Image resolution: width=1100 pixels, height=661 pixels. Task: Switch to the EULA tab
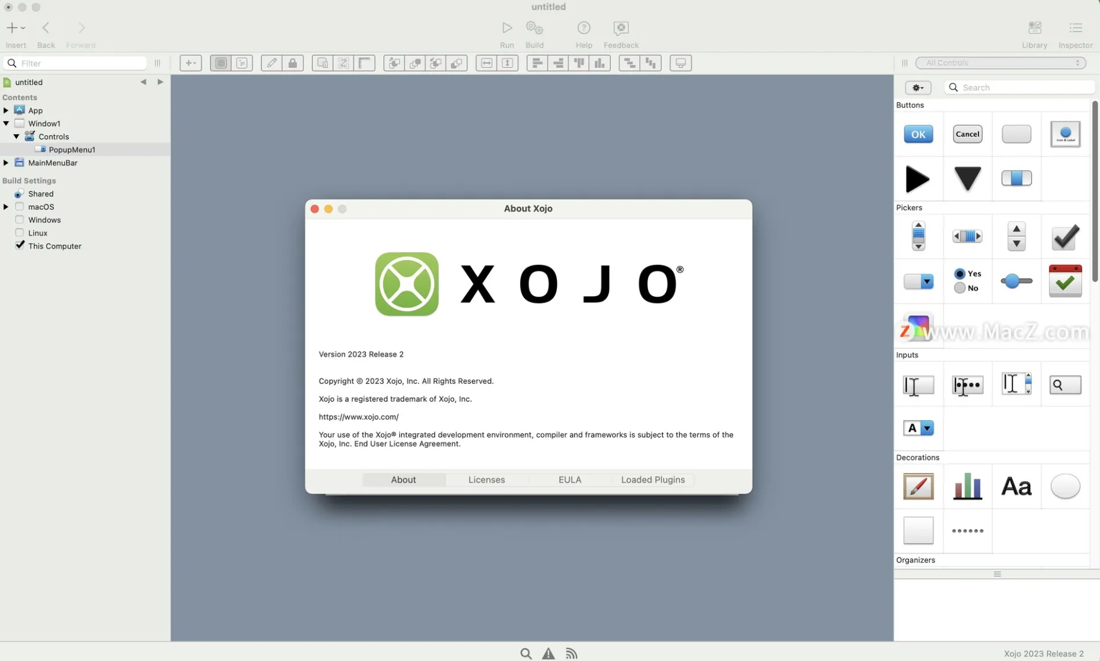(569, 480)
